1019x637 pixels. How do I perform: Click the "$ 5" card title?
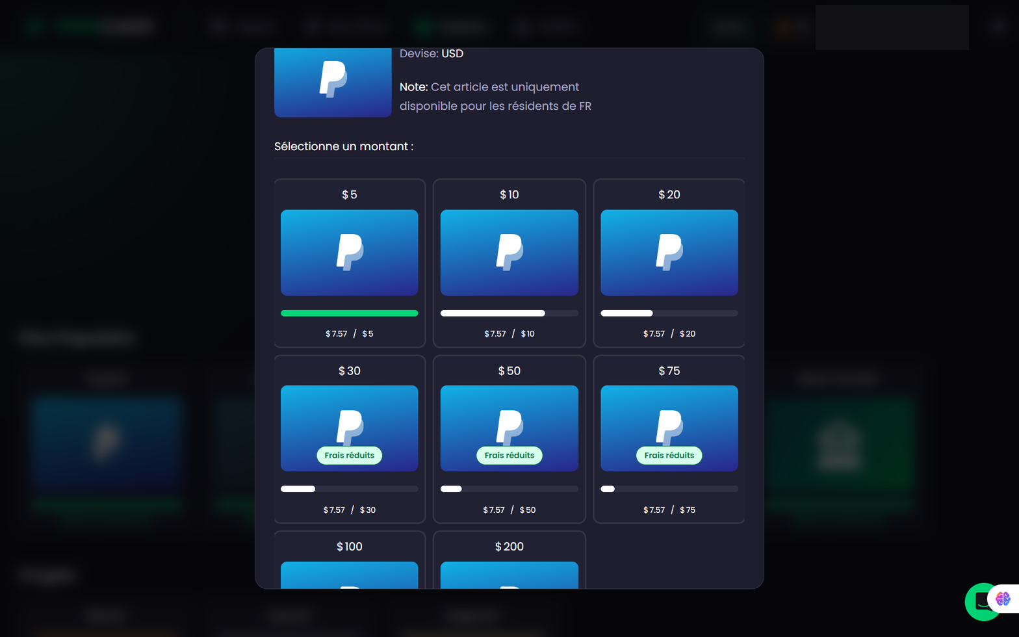349,194
